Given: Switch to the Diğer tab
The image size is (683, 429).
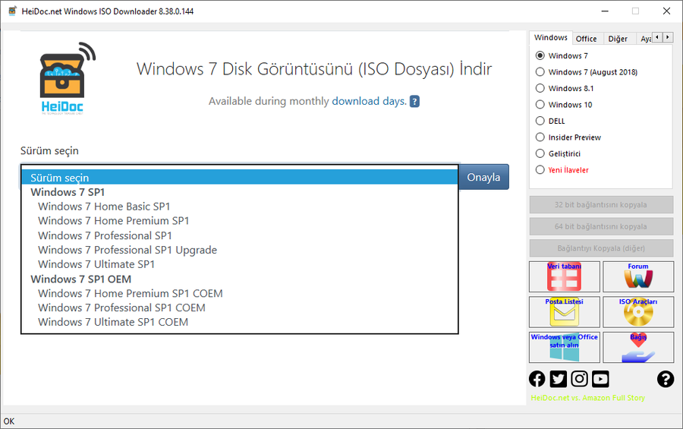Looking at the screenshot, I should point(618,39).
